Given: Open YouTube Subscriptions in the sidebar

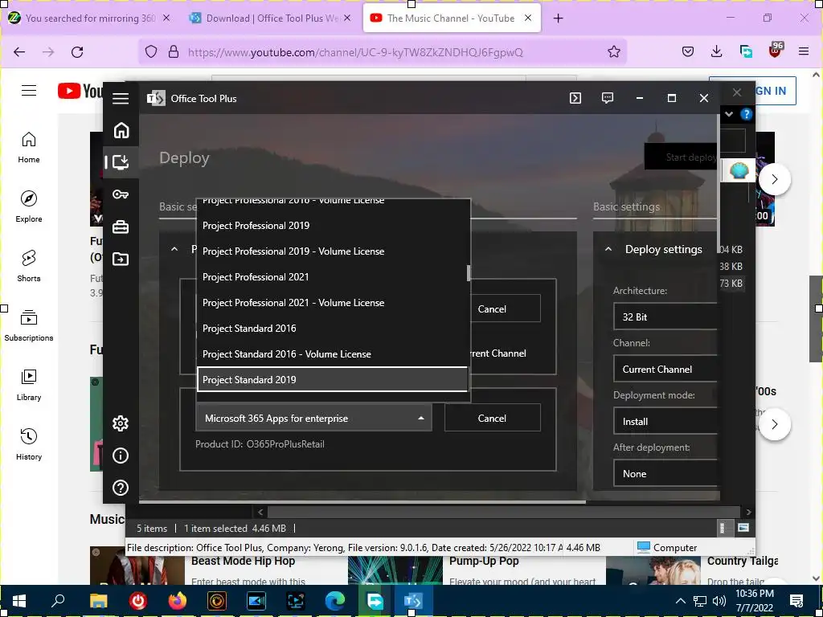Looking at the screenshot, I should (x=29, y=325).
